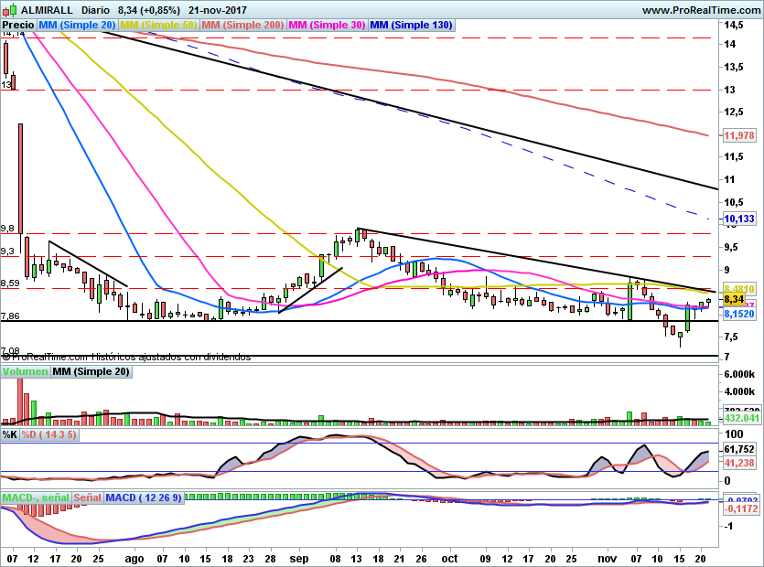Click the %D (14 3 5) label

click(48, 434)
